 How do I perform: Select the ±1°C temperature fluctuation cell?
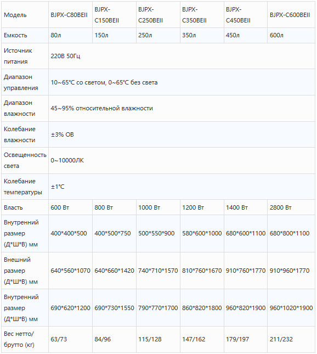[182, 187]
